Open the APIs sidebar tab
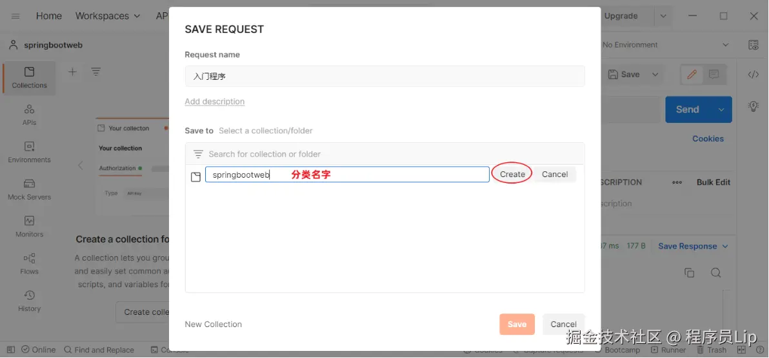The image size is (769, 358). coord(30,115)
